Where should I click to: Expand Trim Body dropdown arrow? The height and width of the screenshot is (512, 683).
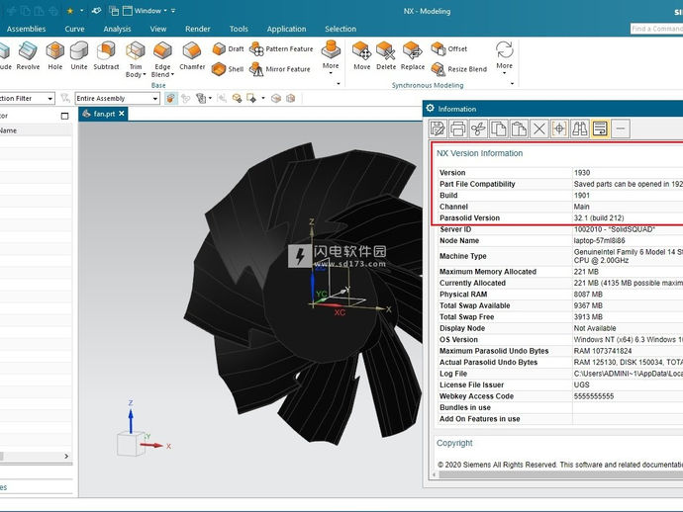pyautogui.click(x=145, y=74)
